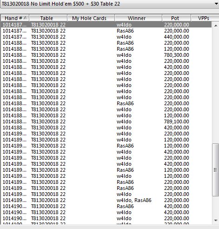This screenshot has height=229, width=219.
Task: Select the hand with 440,000.00 pot
Action: pos(106,37)
